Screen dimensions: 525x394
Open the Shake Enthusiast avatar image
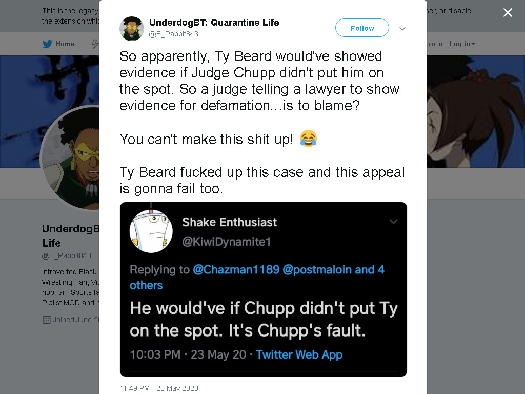(x=151, y=231)
